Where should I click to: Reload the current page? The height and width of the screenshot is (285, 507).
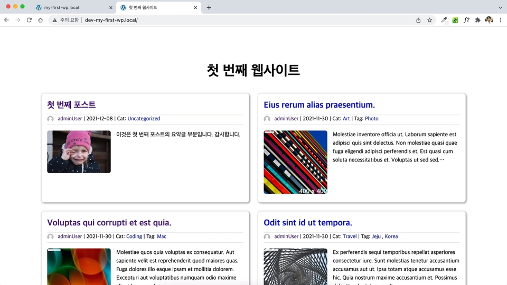(x=29, y=20)
